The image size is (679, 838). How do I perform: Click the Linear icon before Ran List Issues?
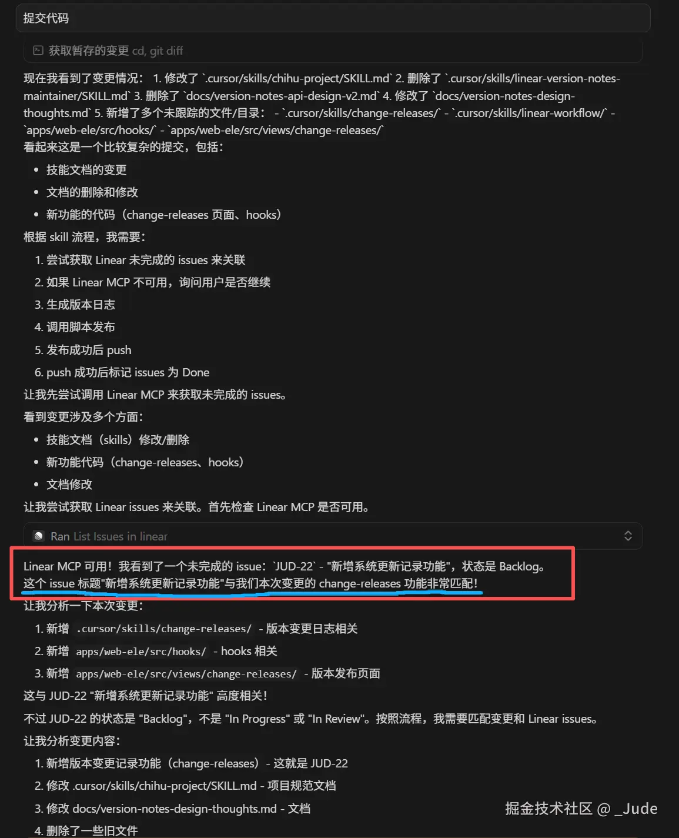click(39, 536)
